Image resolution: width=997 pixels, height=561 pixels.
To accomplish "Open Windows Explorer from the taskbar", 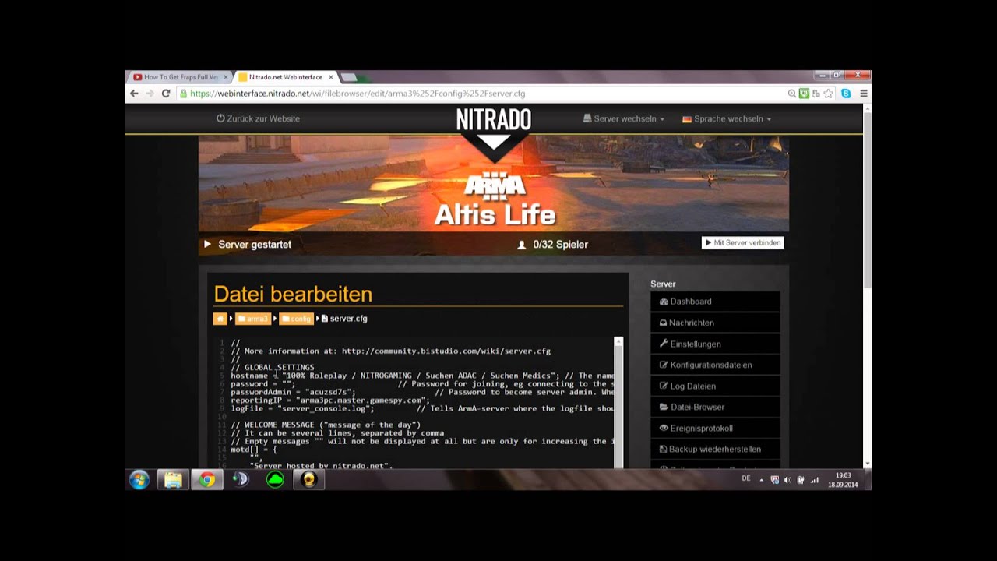I will click(x=173, y=479).
